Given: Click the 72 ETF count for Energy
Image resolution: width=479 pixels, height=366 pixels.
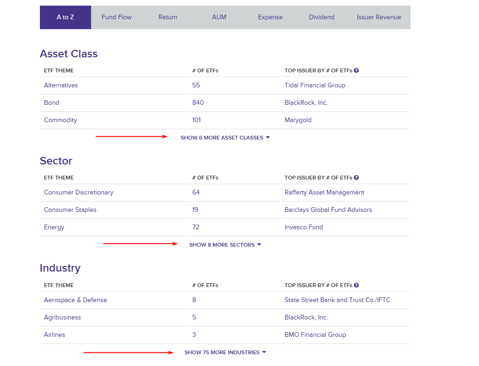Looking at the screenshot, I should pyautogui.click(x=195, y=227).
